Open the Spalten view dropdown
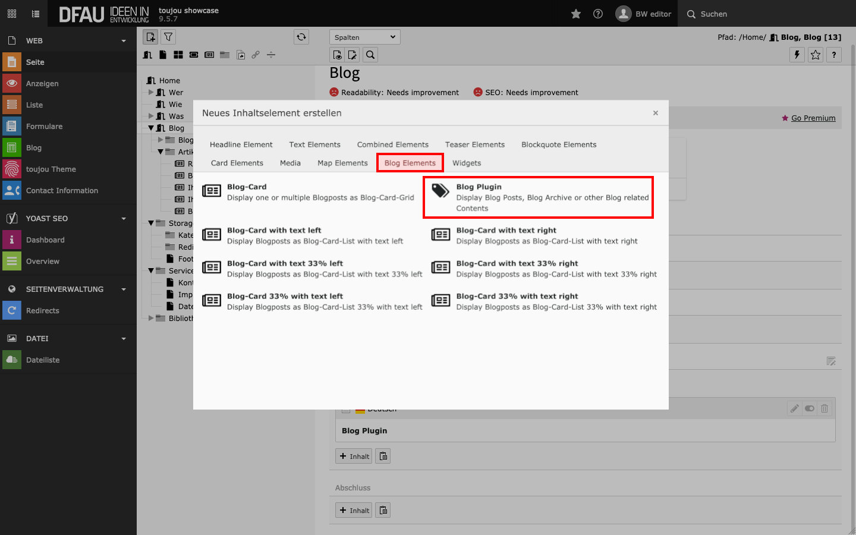Viewport: 856px width, 535px height. click(364, 37)
